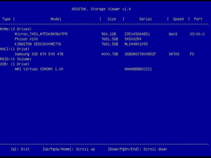
Task: Click serial number S6BDNS0T800852F
Action: pyautogui.click(x=140, y=54)
